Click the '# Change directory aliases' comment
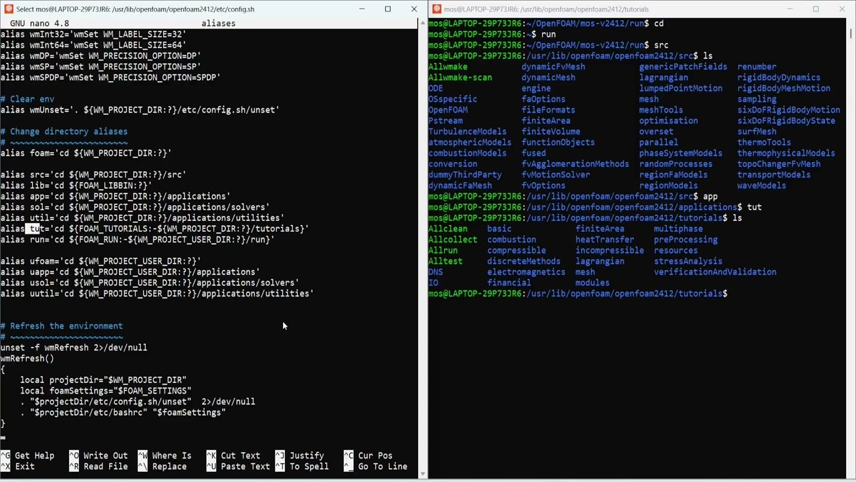The height and width of the screenshot is (482, 856). pos(64,131)
